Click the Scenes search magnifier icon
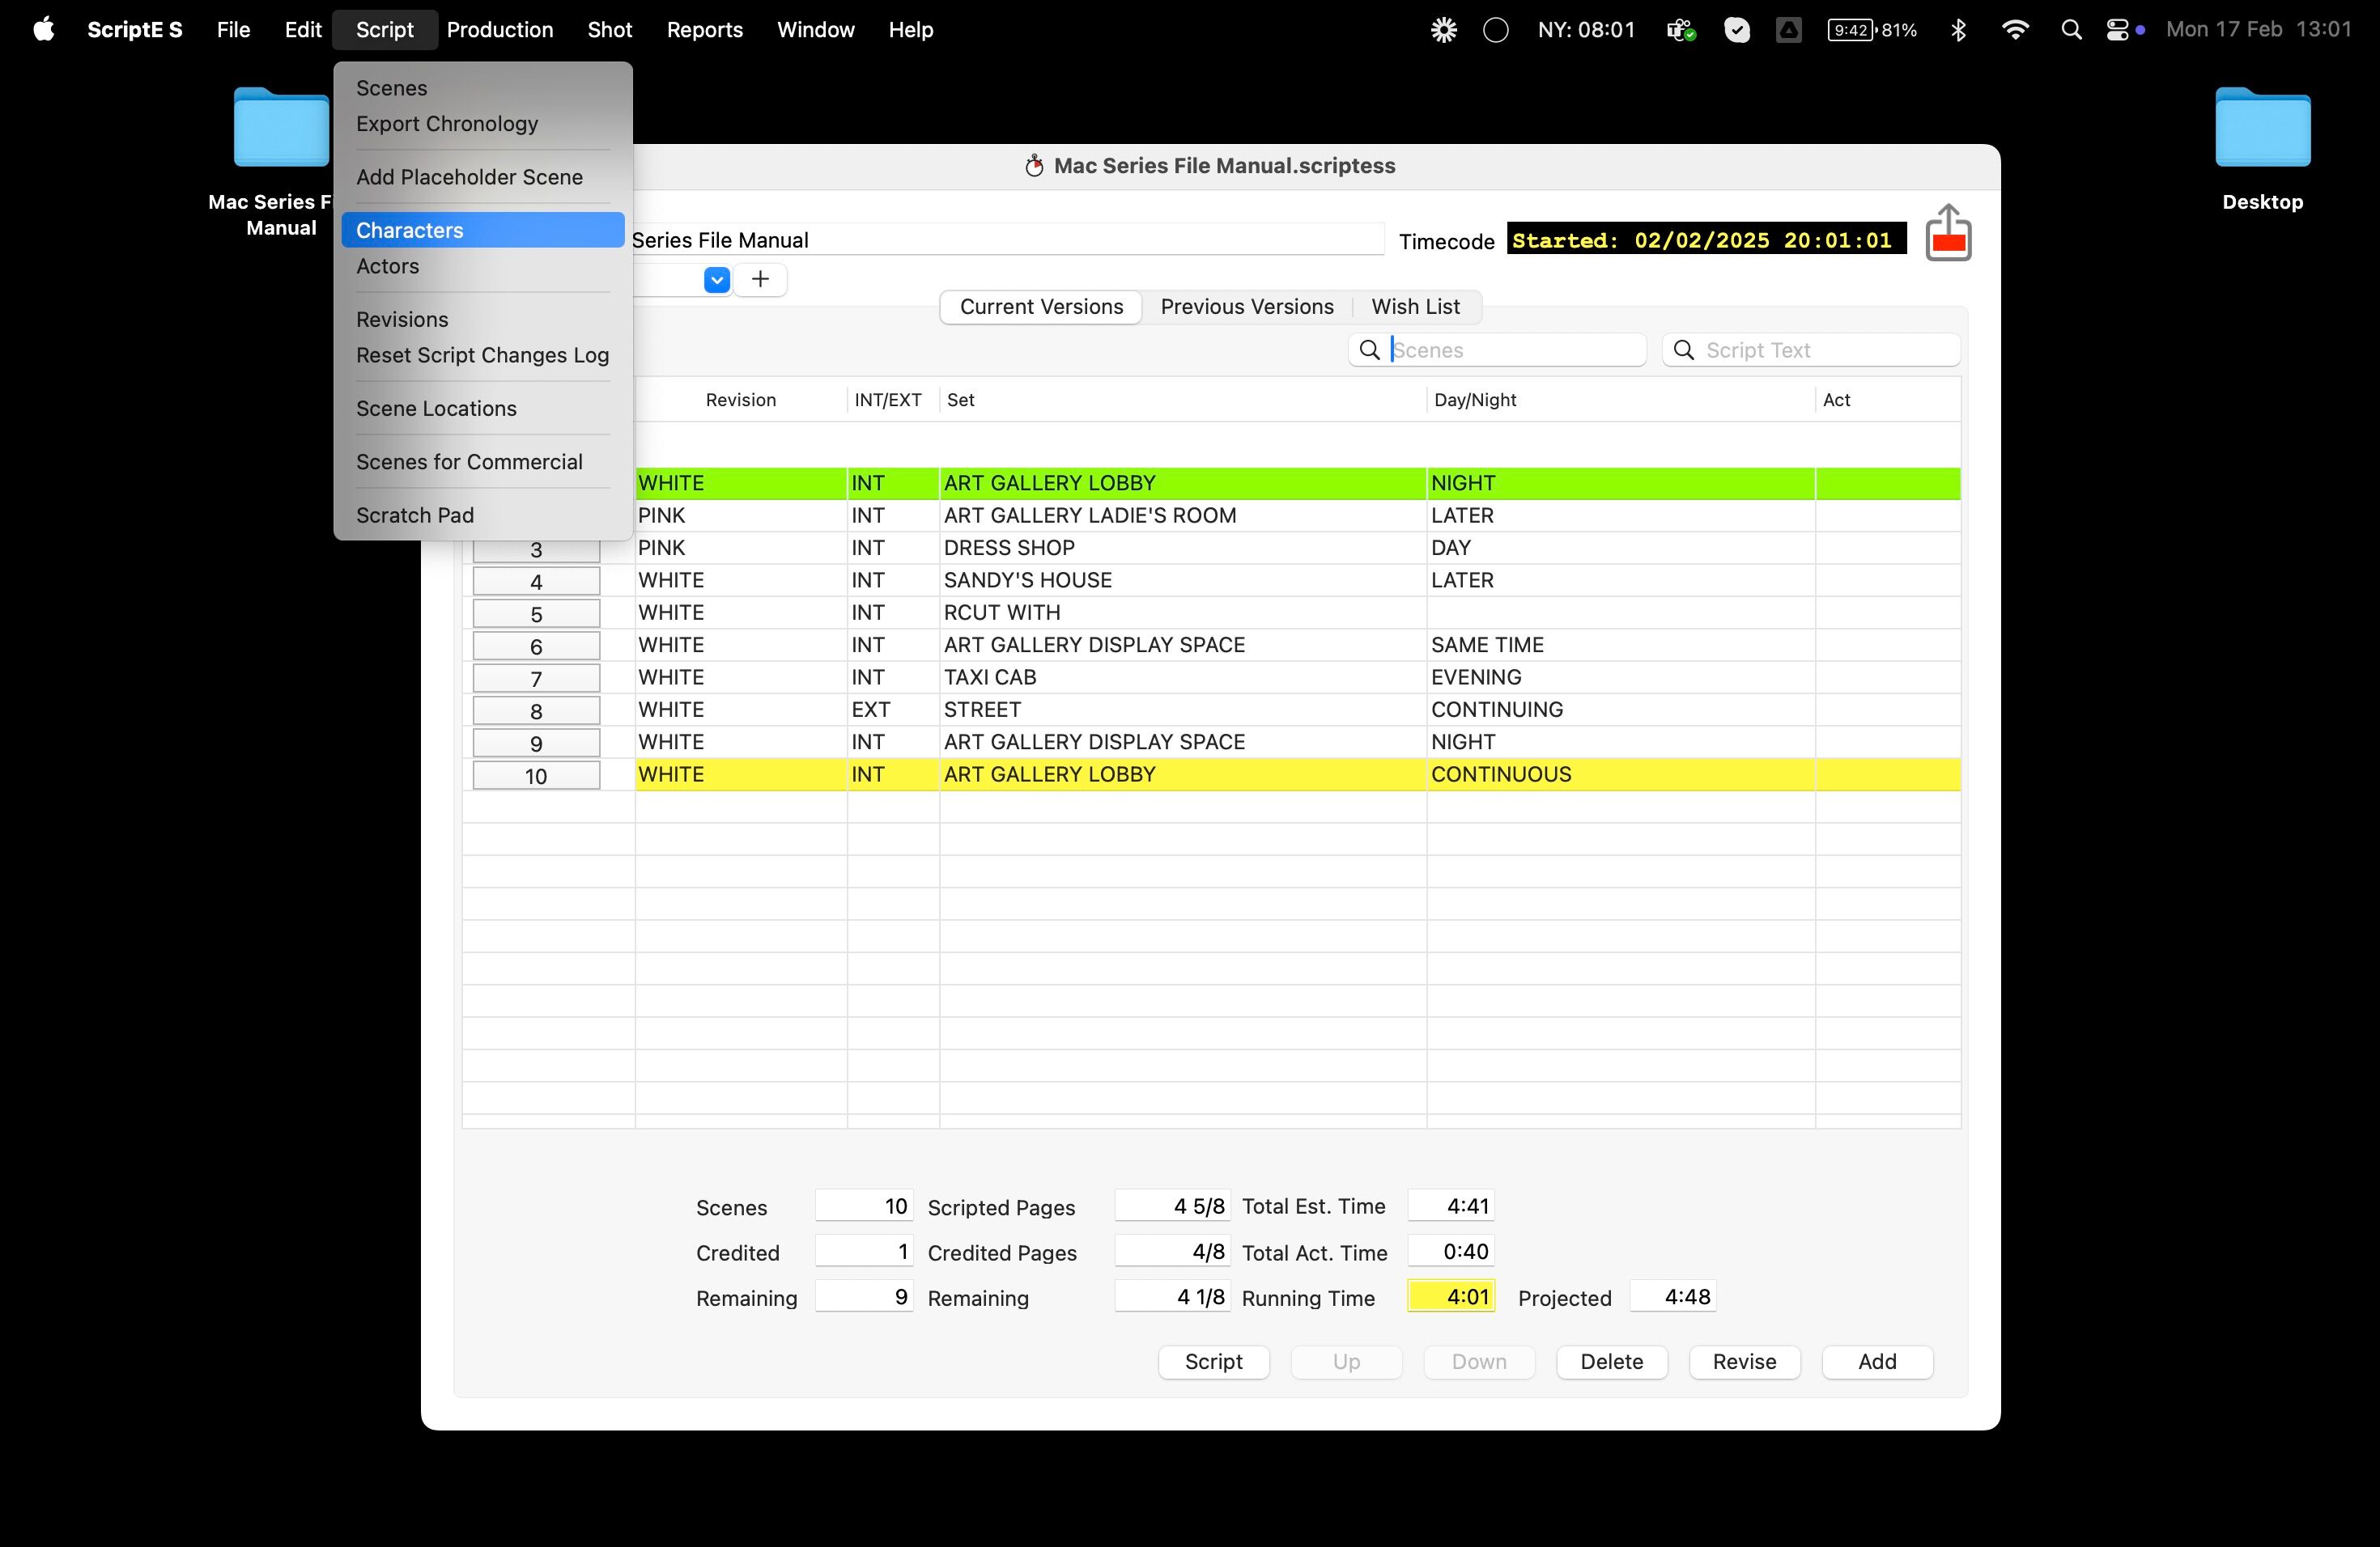The height and width of the screenshot is (1547, 2380). tap(1370, 350)
